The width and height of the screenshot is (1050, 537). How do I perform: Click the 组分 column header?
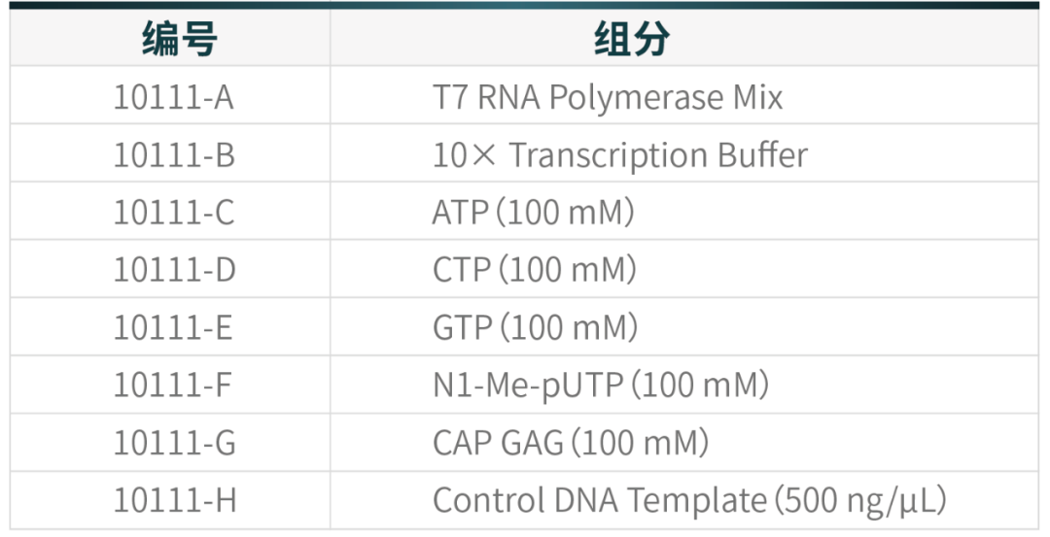(684, 38)
